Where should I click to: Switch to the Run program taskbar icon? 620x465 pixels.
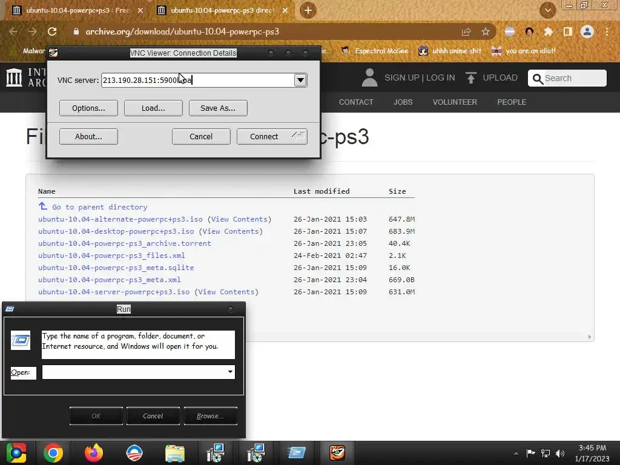coord(297,453)
